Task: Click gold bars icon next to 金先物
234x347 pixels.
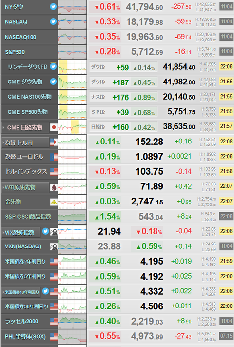Action: 54,202
